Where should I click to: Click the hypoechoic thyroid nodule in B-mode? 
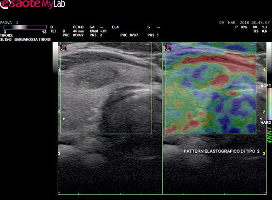95,76
